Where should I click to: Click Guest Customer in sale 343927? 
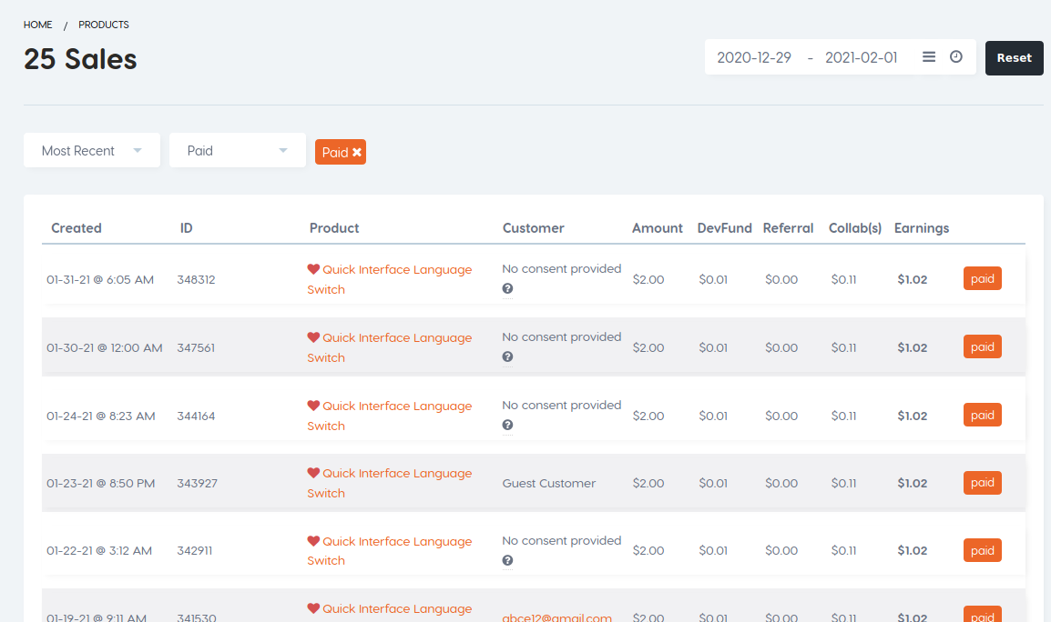point(549,484)
